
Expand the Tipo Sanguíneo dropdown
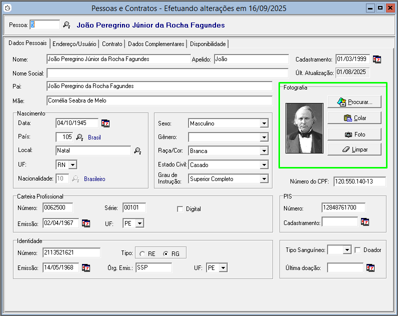347,250
